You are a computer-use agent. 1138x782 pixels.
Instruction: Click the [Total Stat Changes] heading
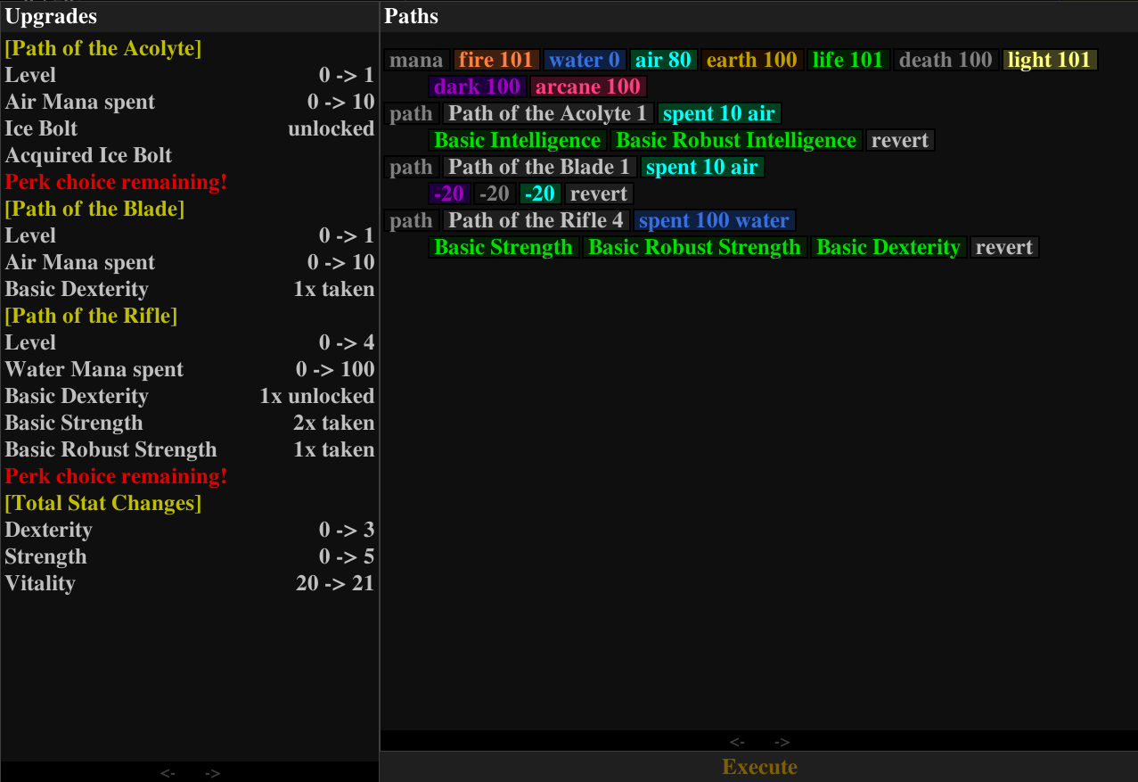pos(103,503)
